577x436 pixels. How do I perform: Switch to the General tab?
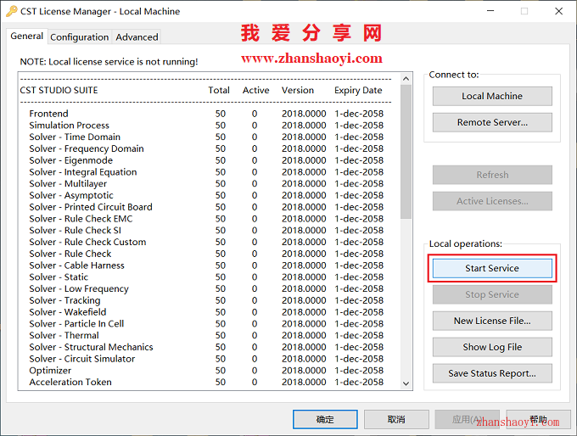[27, 36]
